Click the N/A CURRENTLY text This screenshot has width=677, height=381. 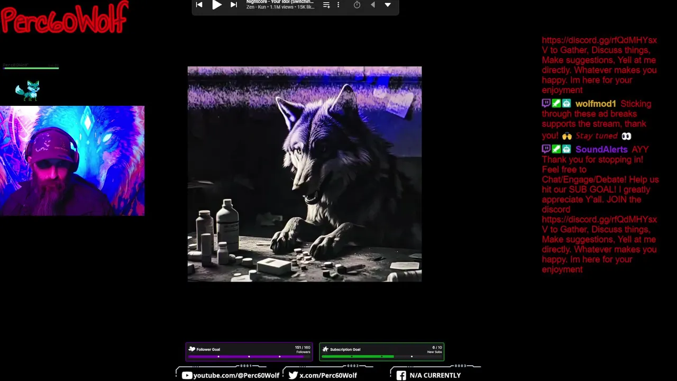[435, 375]
